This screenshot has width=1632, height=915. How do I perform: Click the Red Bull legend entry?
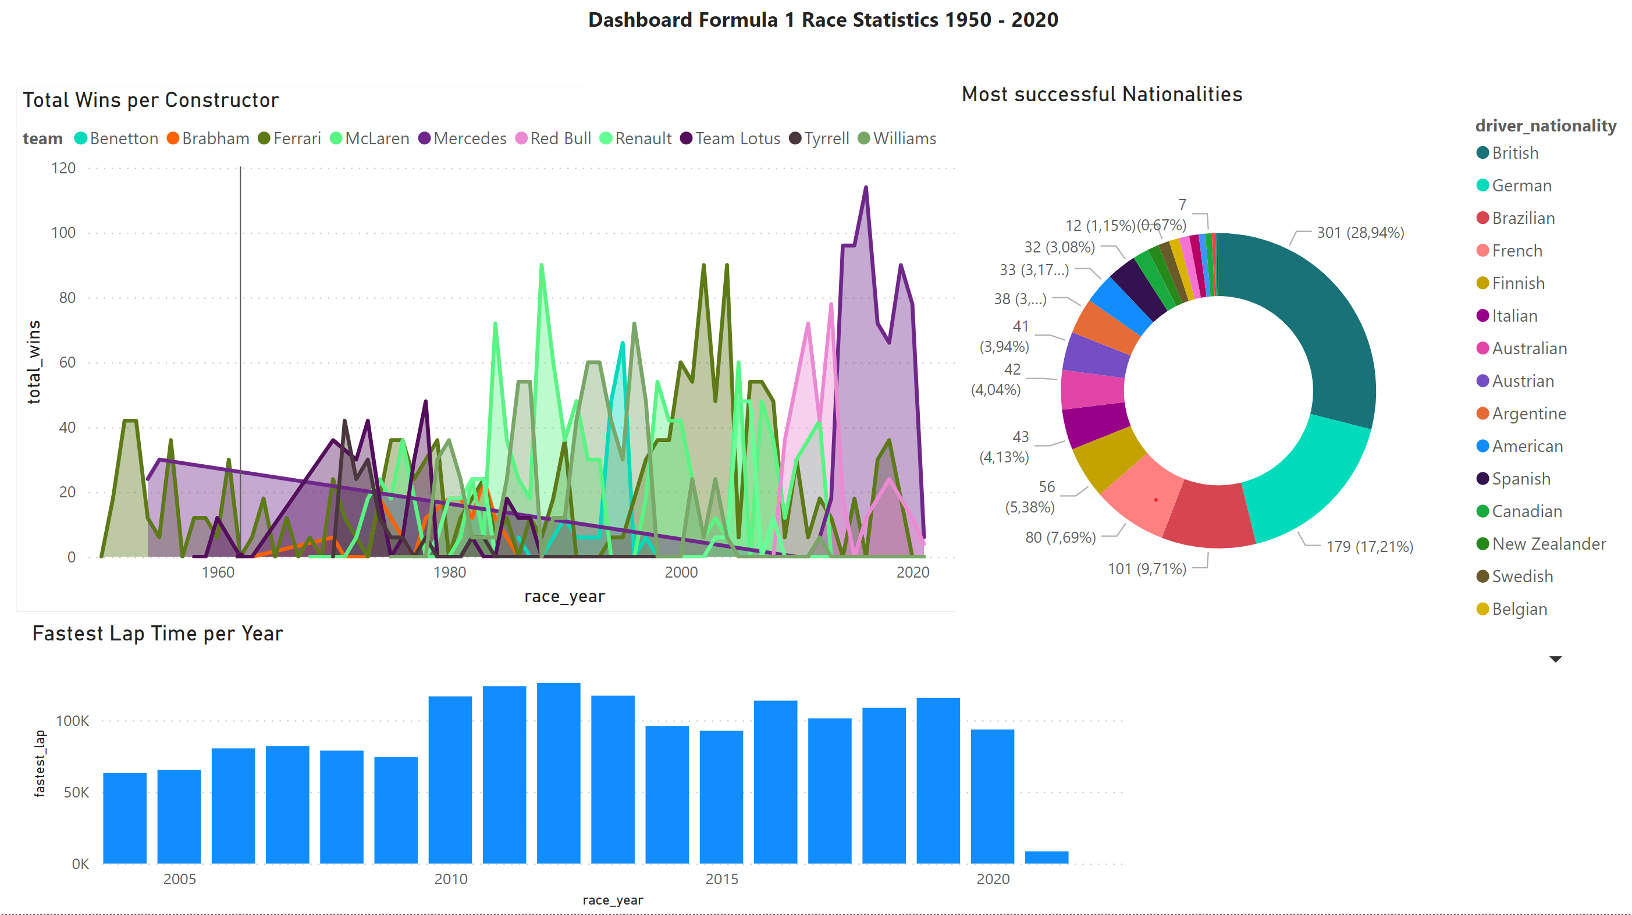(560, 138)
